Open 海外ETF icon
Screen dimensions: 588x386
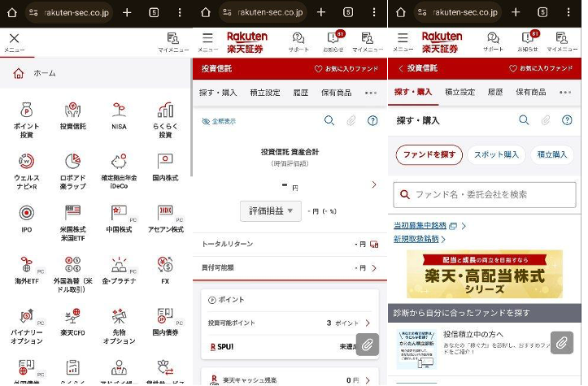26,270
